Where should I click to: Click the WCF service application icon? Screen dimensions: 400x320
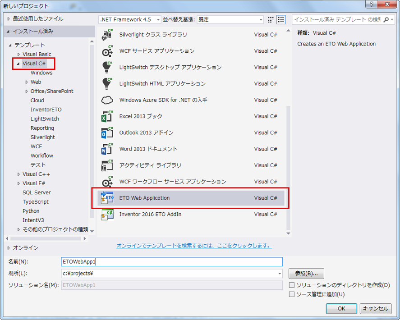[x=107, y=51]
